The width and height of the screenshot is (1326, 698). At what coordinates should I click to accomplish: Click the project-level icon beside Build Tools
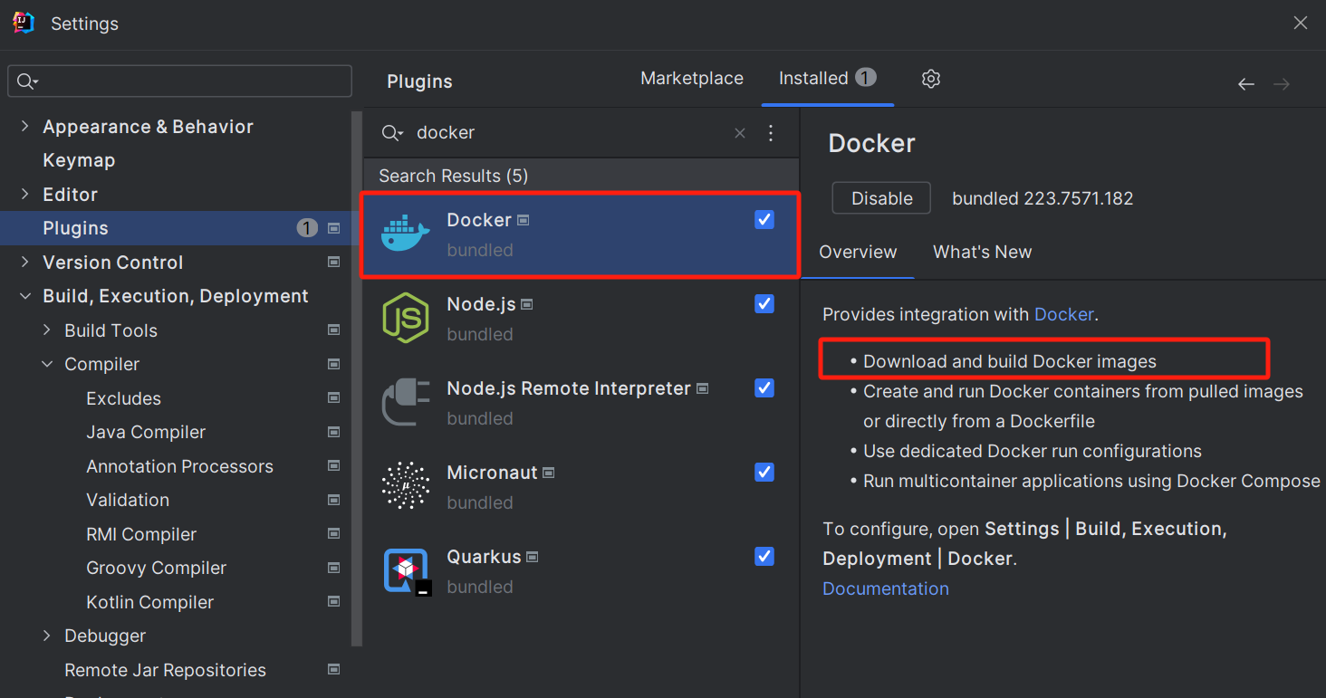click(334, 330)
